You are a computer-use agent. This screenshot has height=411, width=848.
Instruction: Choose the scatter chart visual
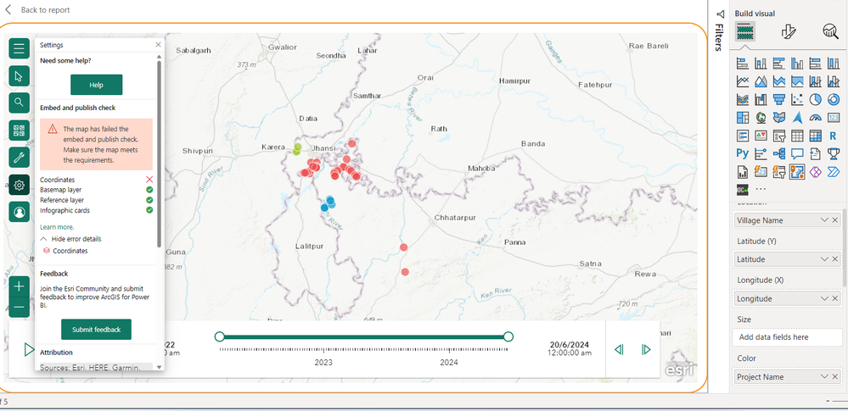pos(797,99)
